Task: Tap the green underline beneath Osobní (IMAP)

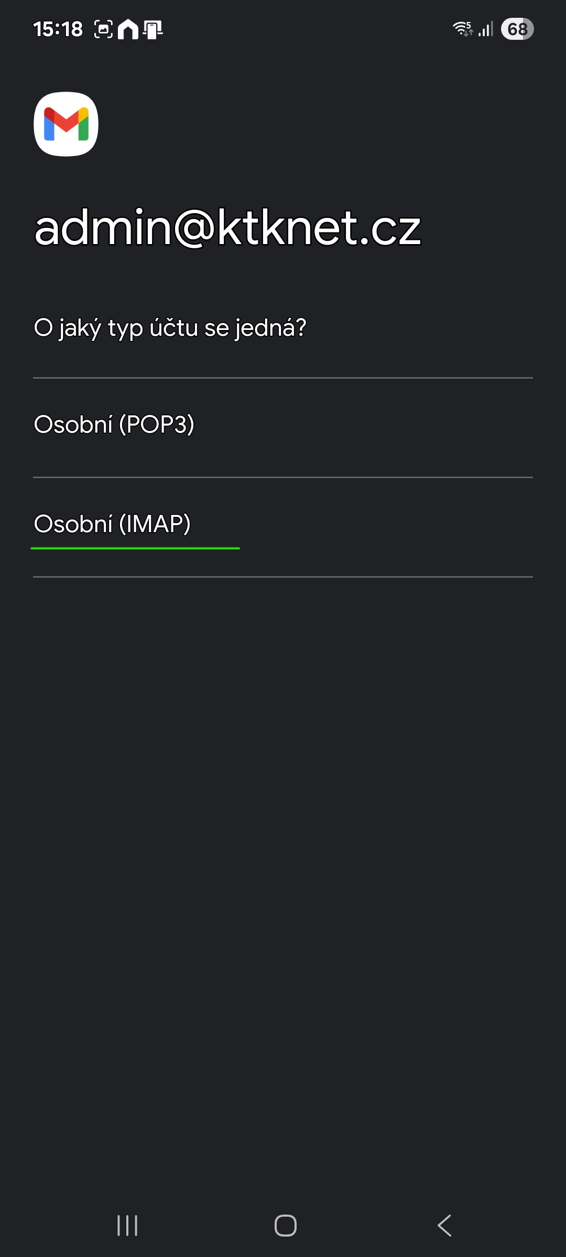Action: pyautogui.click(x=135, y=548)
